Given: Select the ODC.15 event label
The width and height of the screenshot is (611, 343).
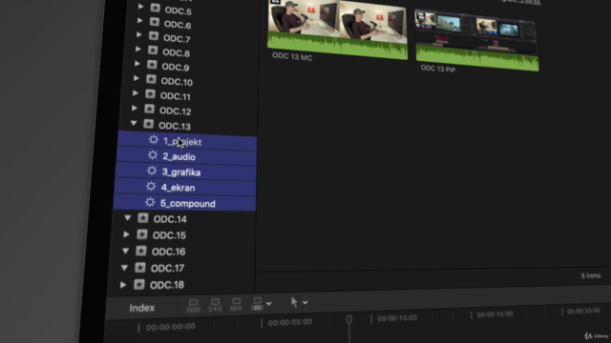Looking at the screenshot, I should pyautogui.click(x=169, y=235).
